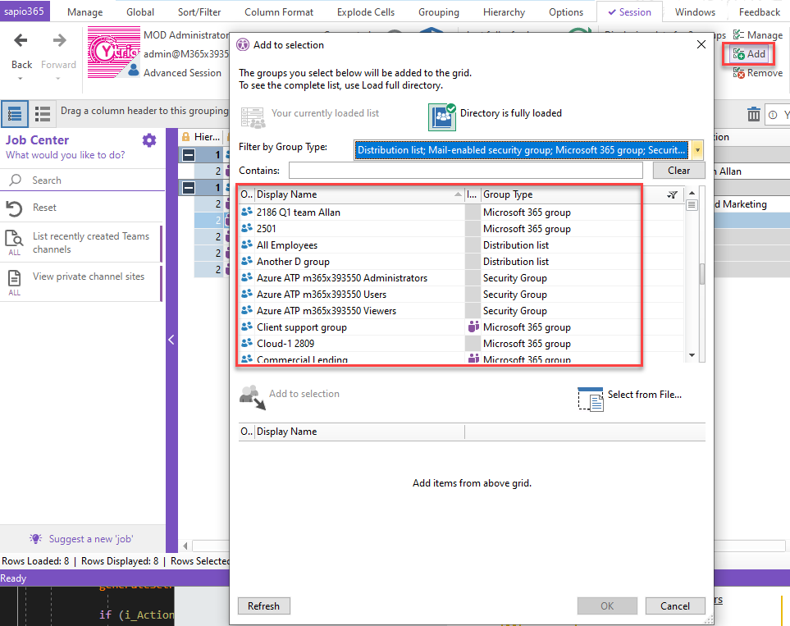This screenshot has width=790, height=626.
Task: Toggle the hierarchy list view button
Action: click(15, 114)
